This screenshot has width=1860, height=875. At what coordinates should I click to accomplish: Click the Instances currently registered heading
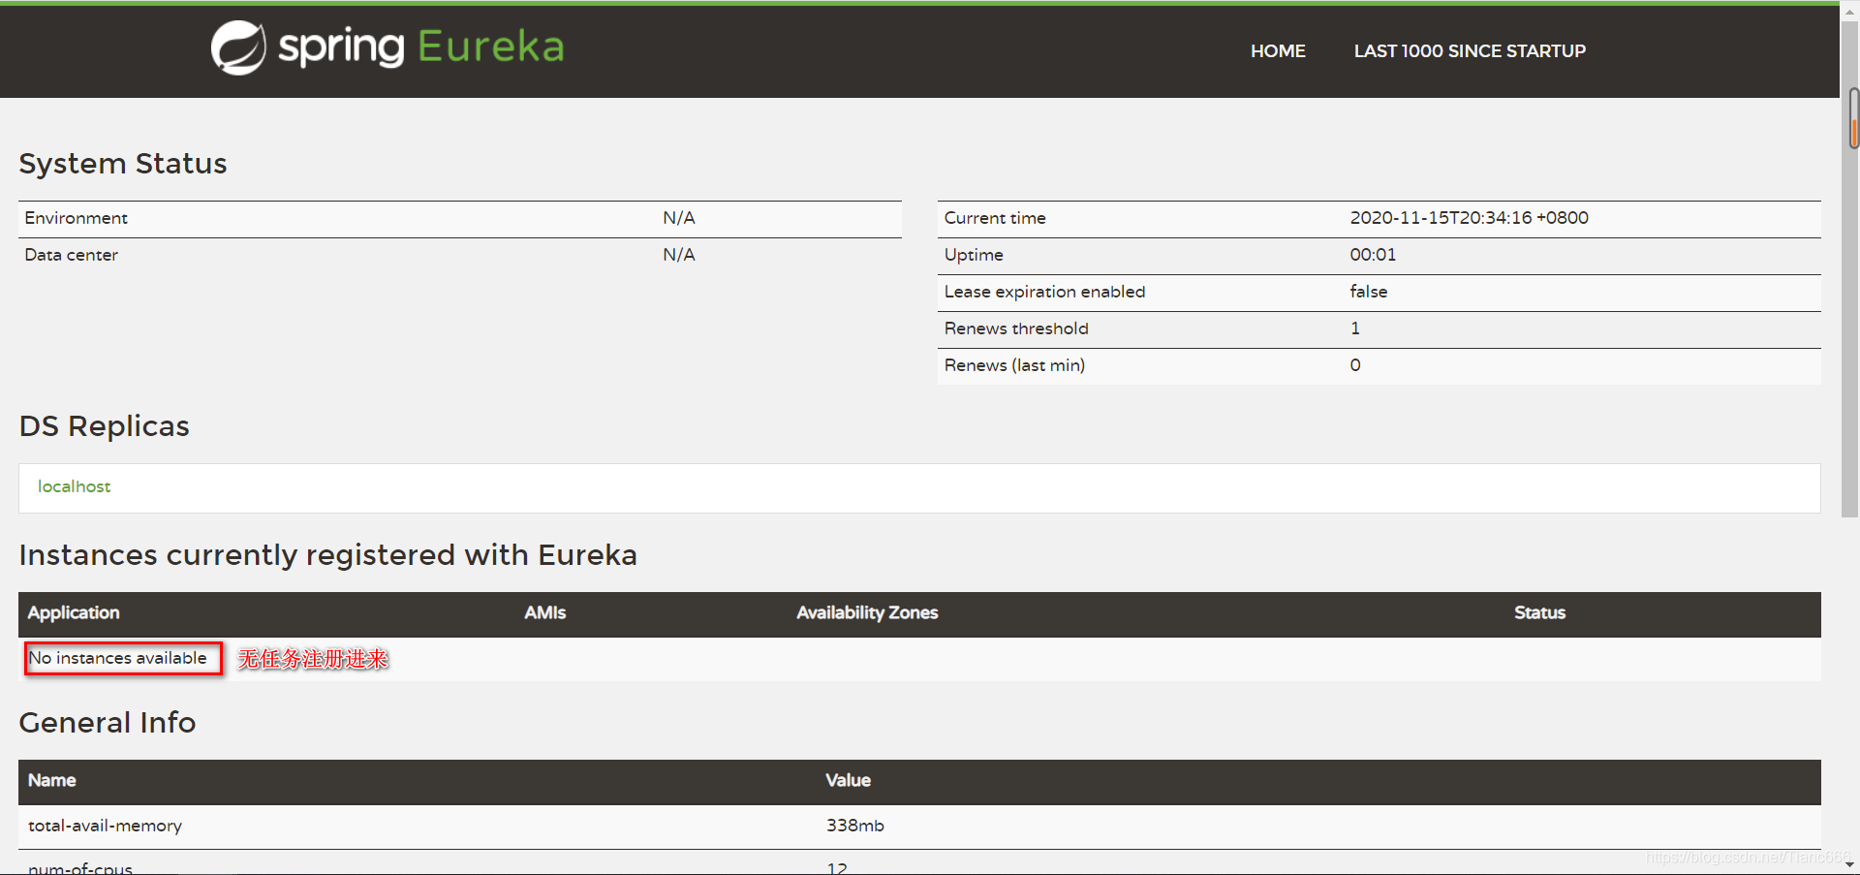pos(328,555)
